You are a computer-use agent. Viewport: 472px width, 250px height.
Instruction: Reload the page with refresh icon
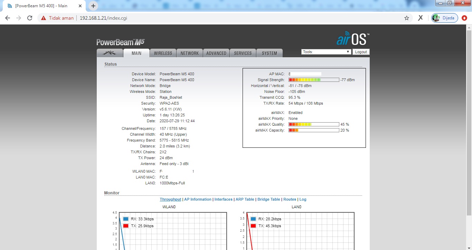pyautogui.click(x=30, y=18)
